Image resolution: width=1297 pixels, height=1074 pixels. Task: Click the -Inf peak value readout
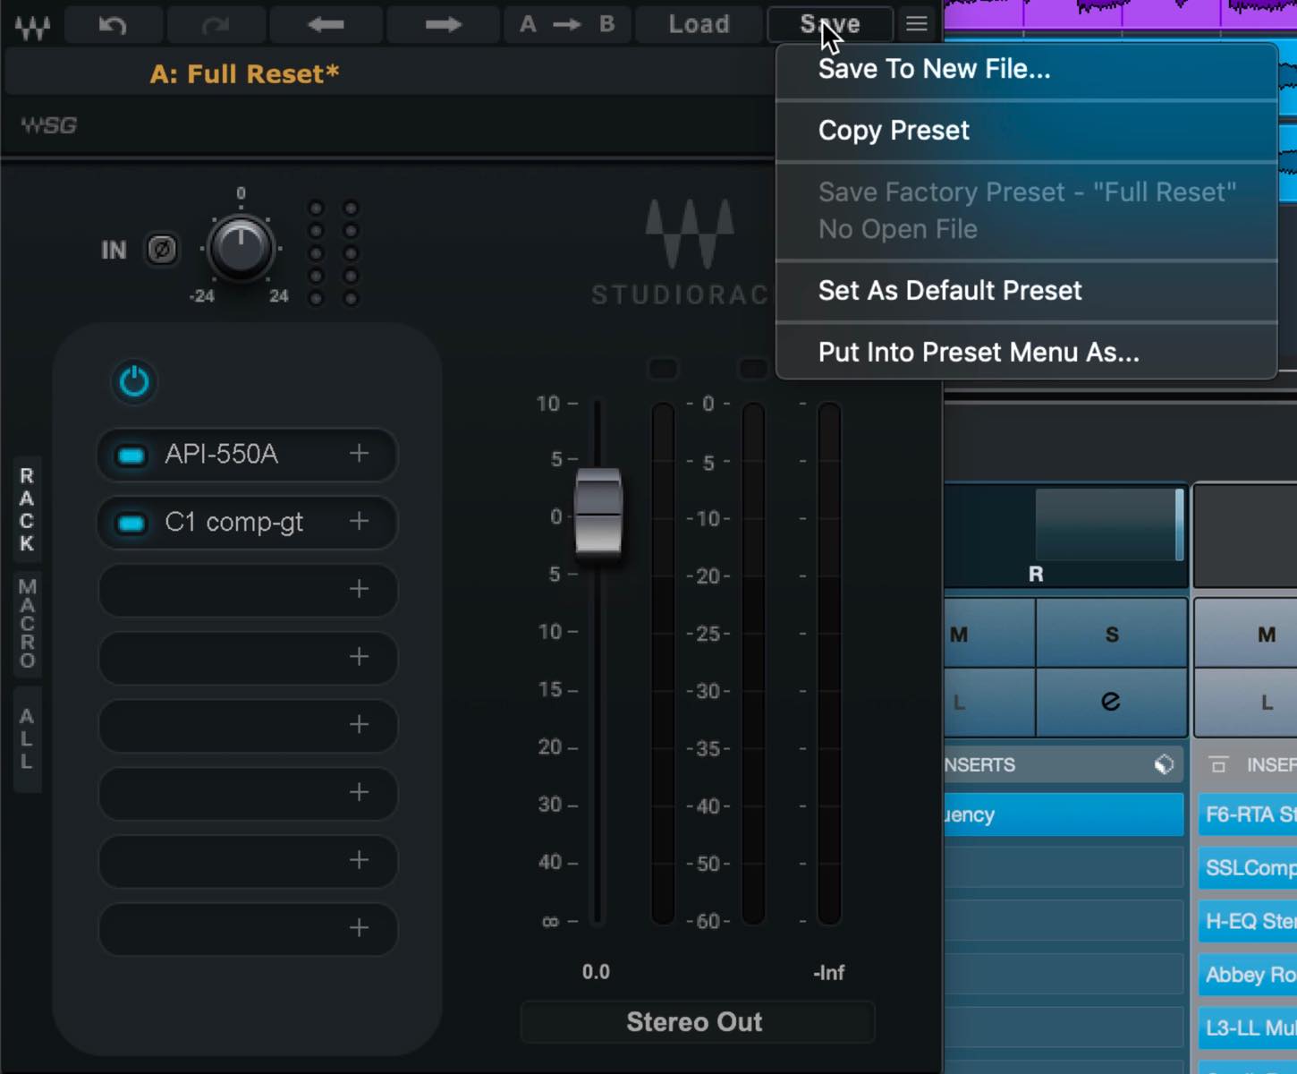point(829,973)
